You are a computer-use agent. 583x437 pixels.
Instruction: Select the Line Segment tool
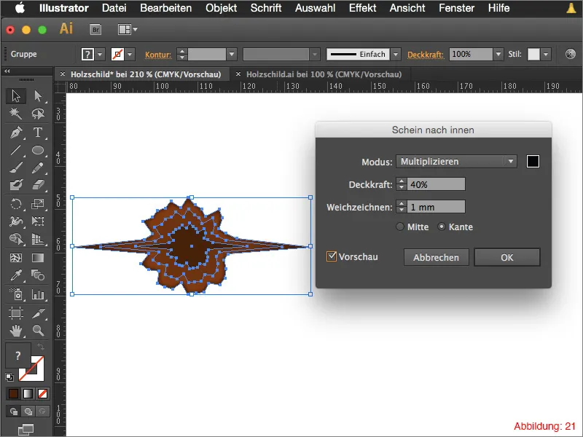click(16, 150)
